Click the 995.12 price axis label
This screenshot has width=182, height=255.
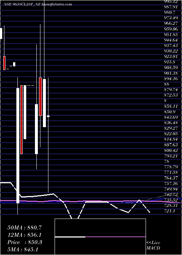pyautogui.click(x=171, y=1)
